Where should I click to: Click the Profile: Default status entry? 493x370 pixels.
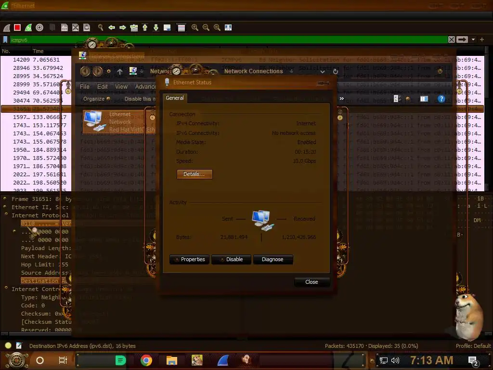coord(473,346)
